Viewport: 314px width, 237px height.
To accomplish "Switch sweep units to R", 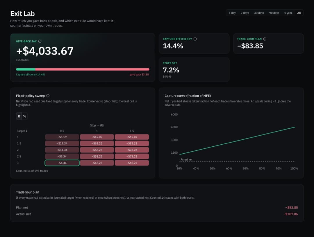I will [x=19, y=116].
